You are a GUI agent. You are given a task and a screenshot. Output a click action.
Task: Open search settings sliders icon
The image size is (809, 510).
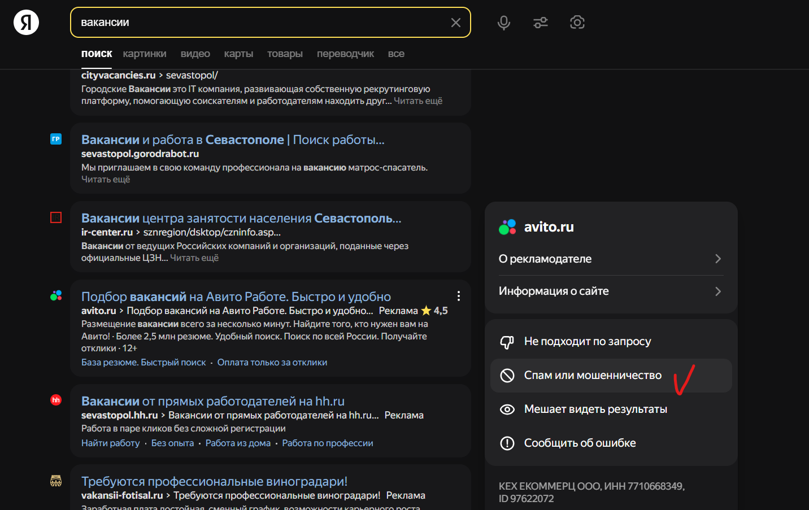[x=541, y=23]
